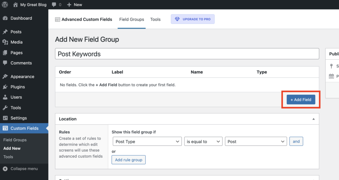
Task: Click the Settings sliders icon
Action: coord(5,118)
